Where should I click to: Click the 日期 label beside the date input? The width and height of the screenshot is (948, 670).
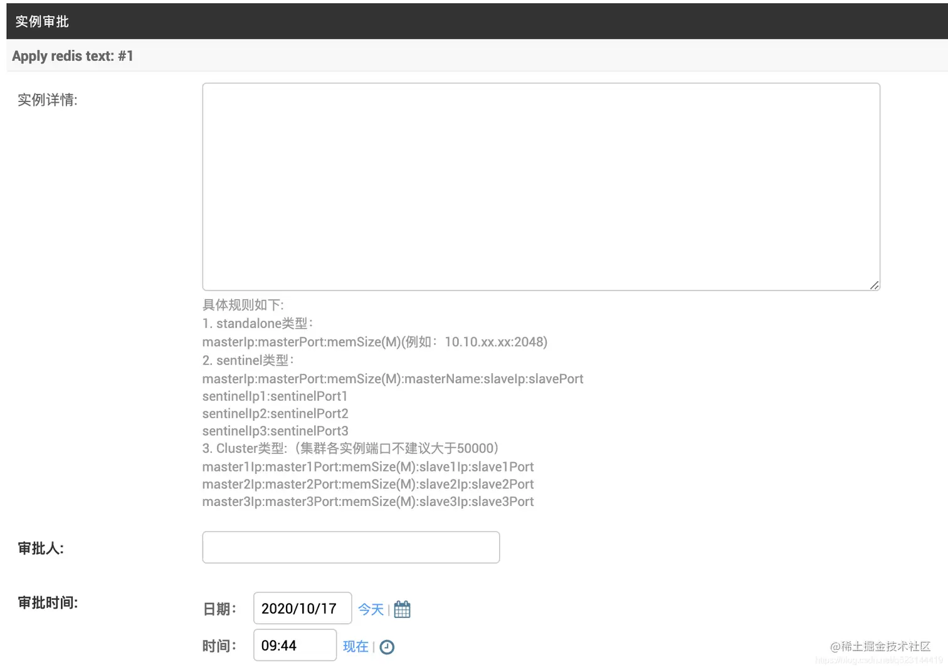218,608
